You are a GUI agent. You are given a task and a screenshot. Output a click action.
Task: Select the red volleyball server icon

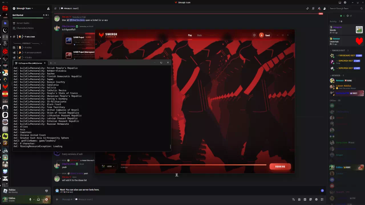tap(5, 52)
